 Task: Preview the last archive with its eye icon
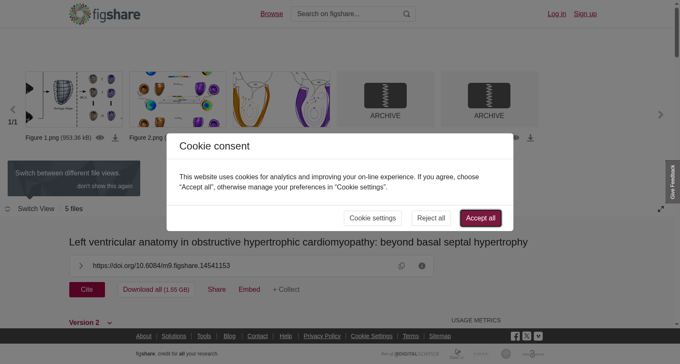[x=516, y=138]
